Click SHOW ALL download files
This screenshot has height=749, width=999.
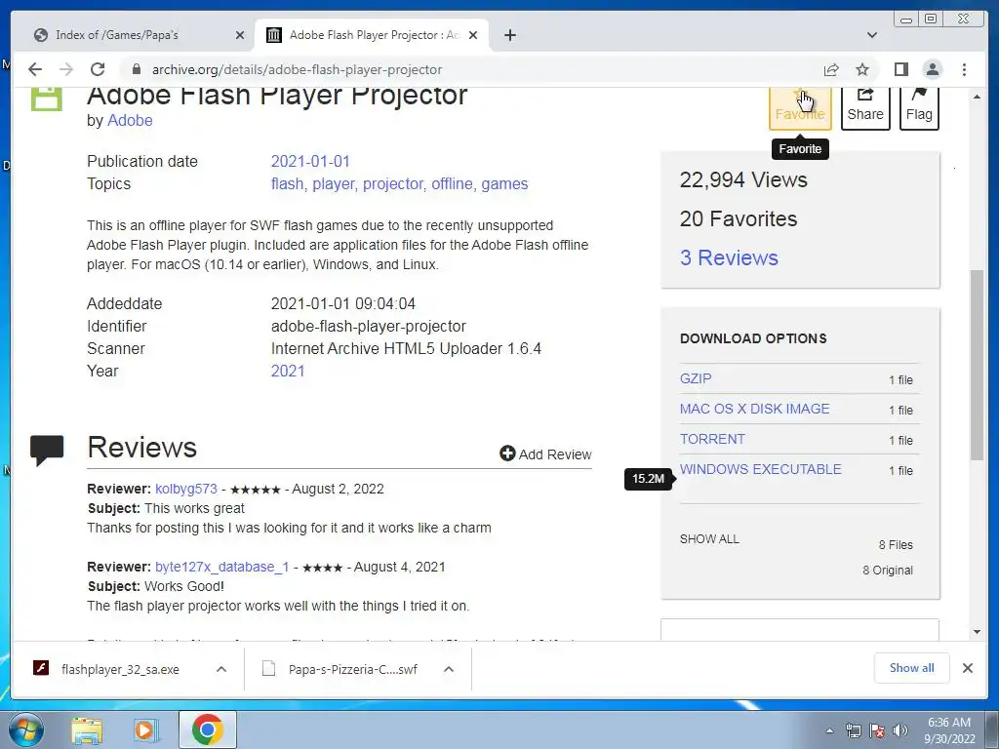(x=710, y=538)
